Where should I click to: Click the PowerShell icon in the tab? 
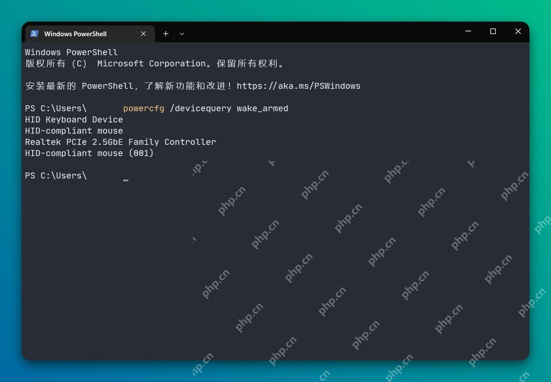pyautogui.click(x=34, y=34)
